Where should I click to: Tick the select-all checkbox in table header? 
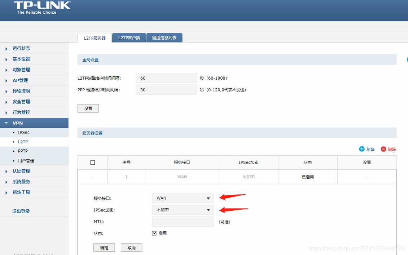point(93,162)
